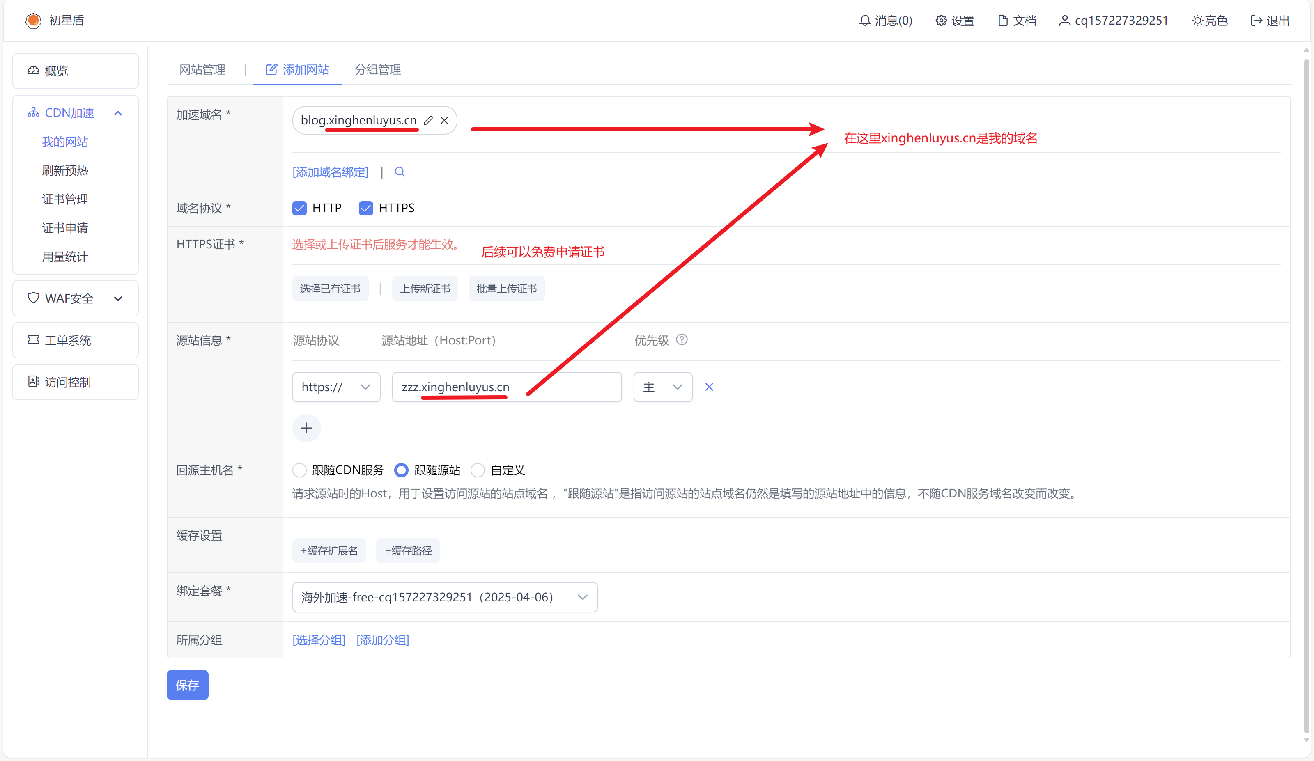Screen dimensions: 1314x761
Task: Delete the origin row with blue X icon
Action: (709, 387)
